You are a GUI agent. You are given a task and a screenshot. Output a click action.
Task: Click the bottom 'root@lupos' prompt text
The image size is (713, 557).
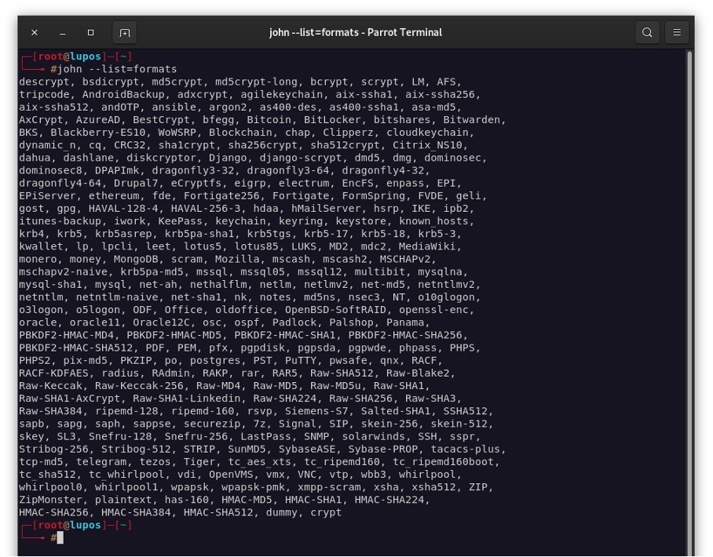[x=70, y=525]
